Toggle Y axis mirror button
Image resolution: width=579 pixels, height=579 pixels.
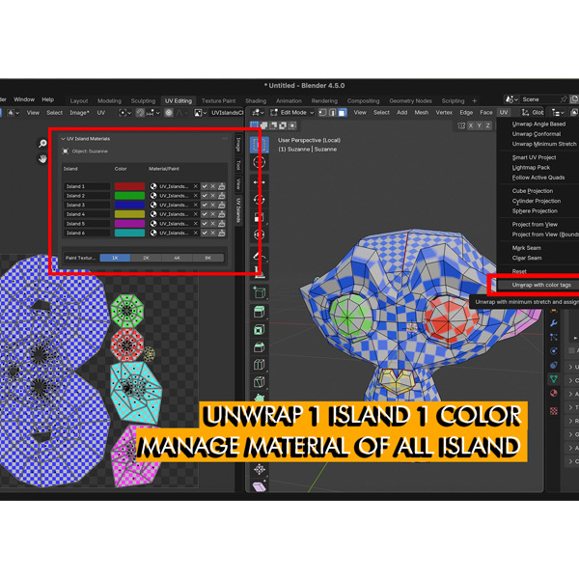tap(480, 125)
